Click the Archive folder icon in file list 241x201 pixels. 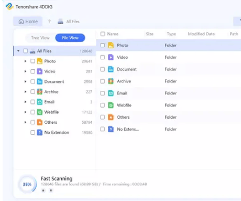111,81
